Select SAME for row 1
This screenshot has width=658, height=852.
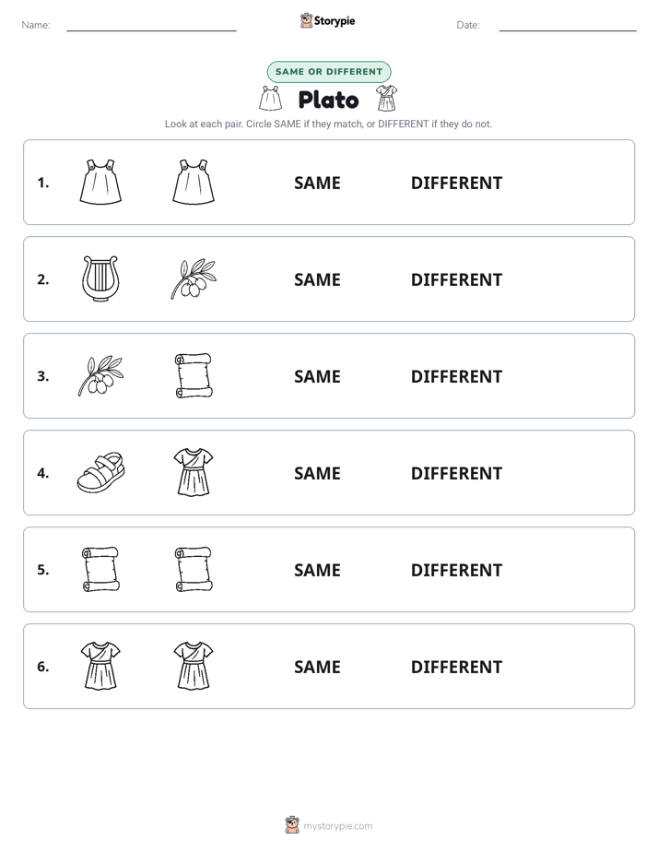point(317,183)
